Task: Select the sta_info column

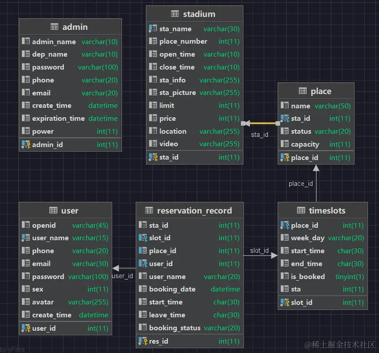Action: pos(195,80)
